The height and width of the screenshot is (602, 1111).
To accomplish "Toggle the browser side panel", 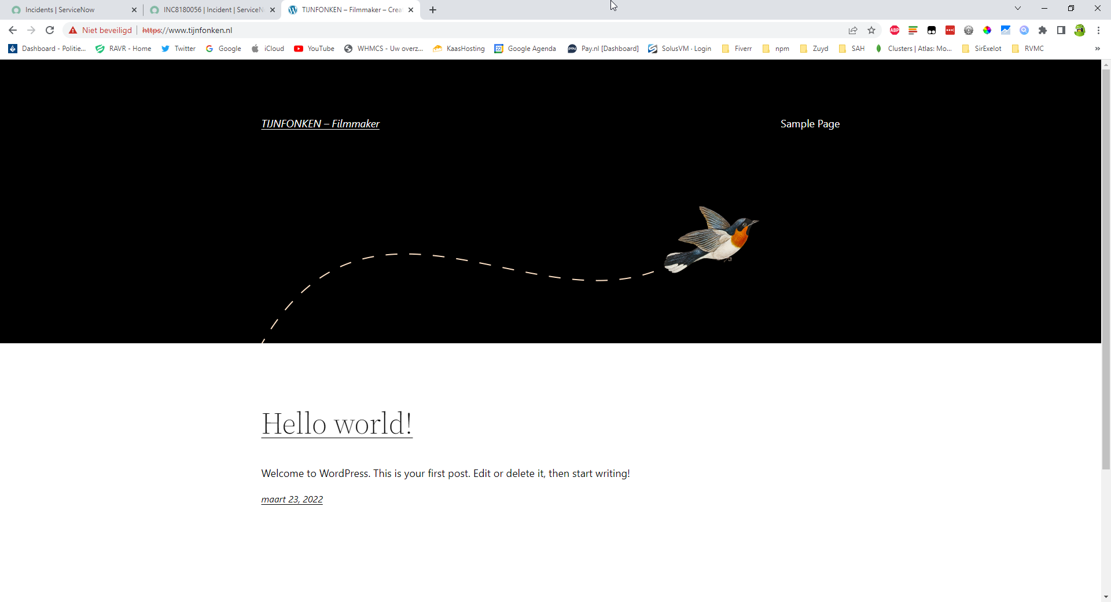I will (1061, 30).
